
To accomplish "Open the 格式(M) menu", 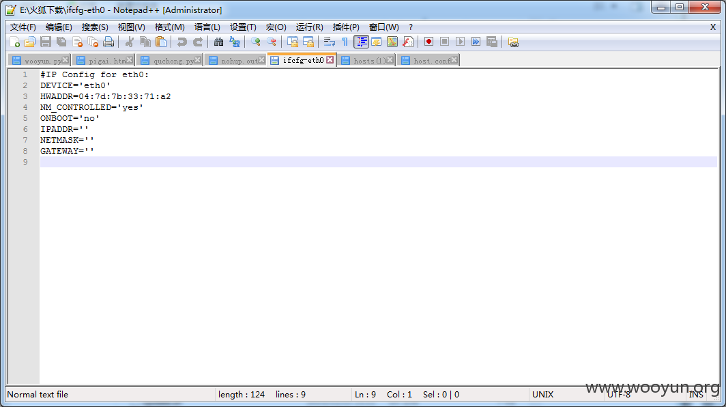I will tap(169, 27).
